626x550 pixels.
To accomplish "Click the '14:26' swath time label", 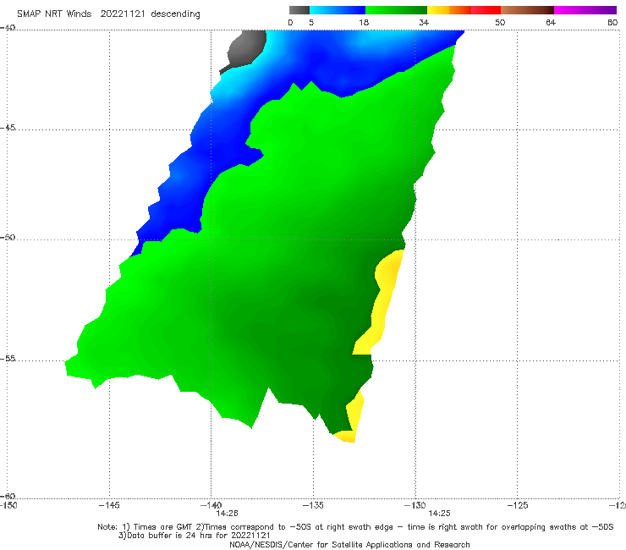I will [x=227, y=514].
